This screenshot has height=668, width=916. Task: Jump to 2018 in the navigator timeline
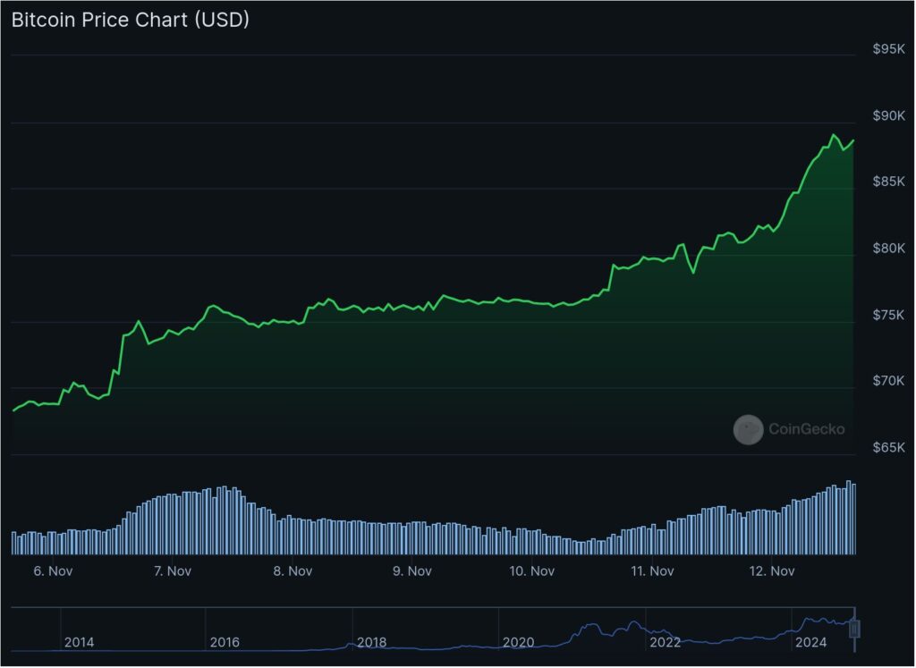(371, 642)
